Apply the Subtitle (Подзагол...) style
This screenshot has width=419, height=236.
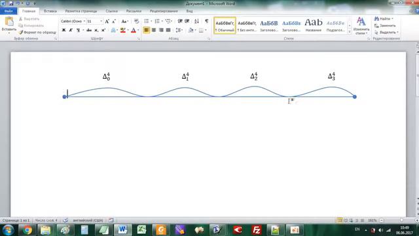[x=336, y=26]
